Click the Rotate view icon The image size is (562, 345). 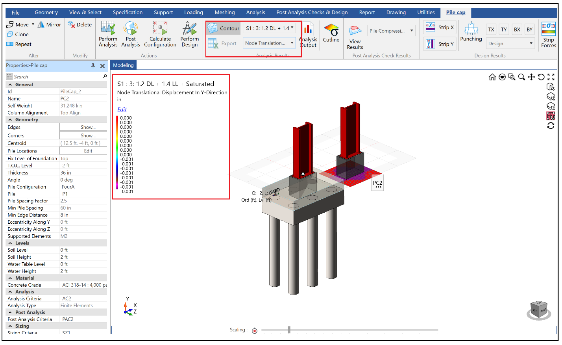point(541,77)
